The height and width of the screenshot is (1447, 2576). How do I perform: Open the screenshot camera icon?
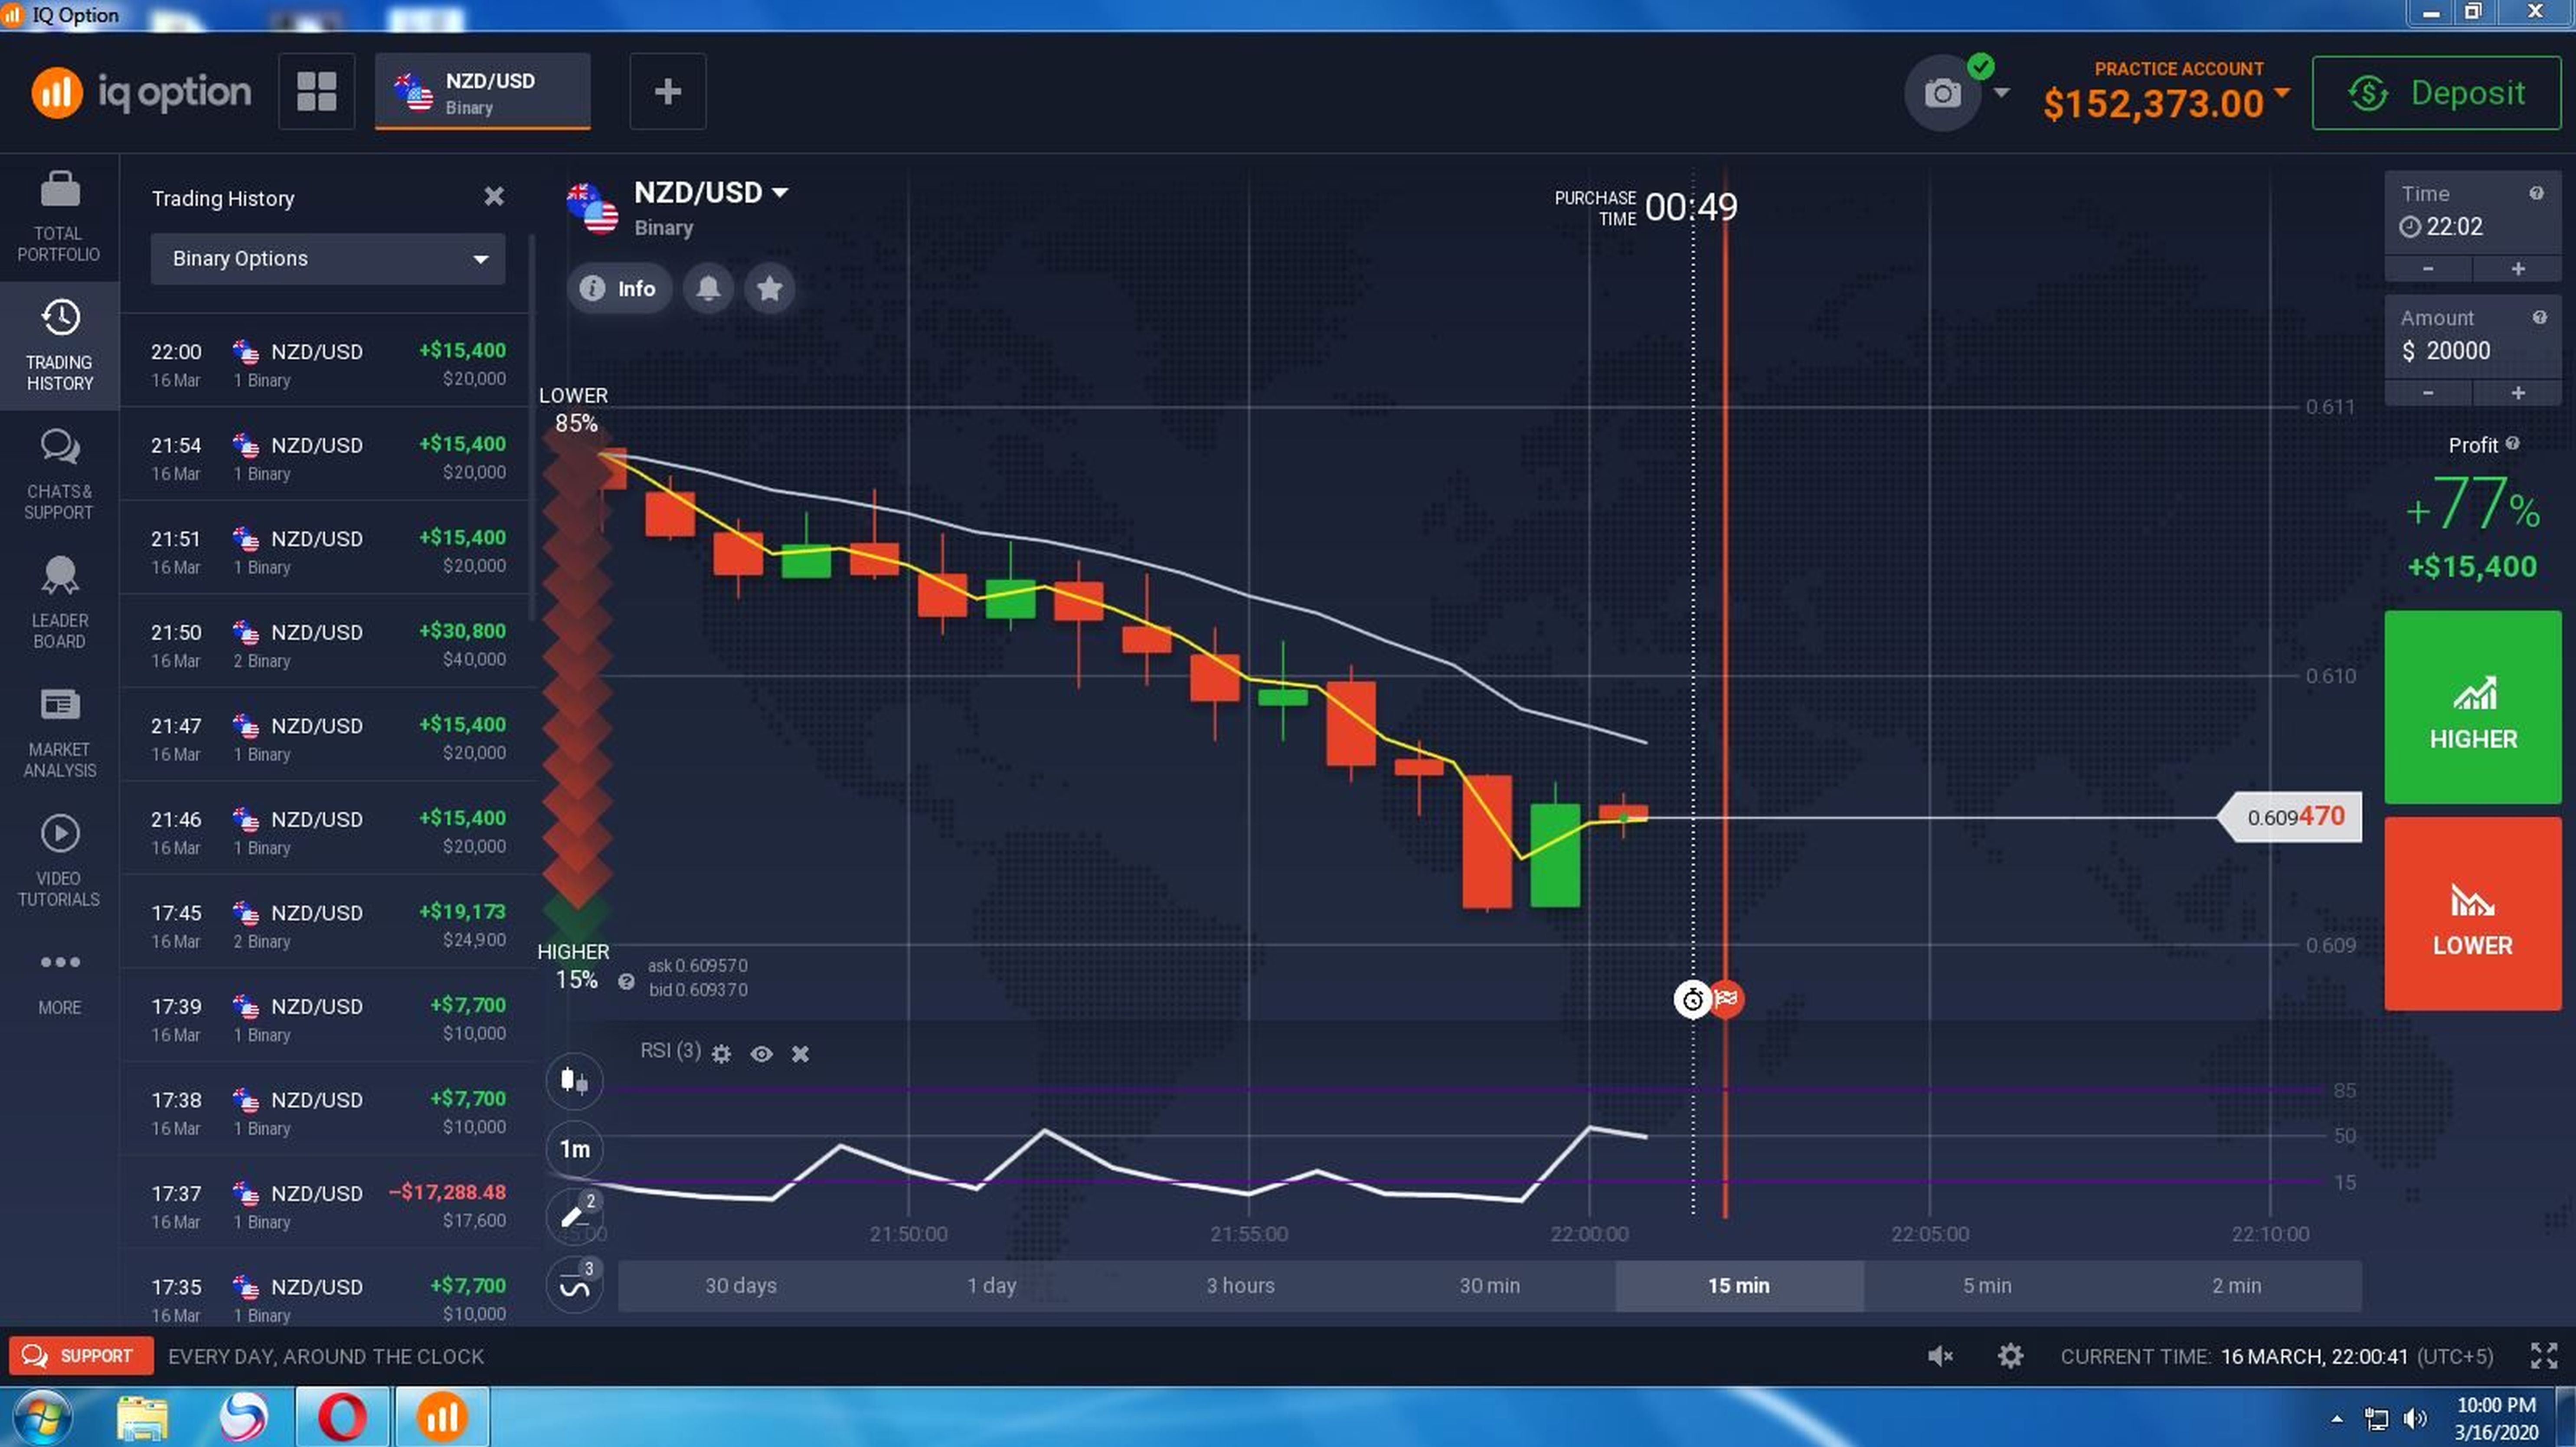(1942, 93)
